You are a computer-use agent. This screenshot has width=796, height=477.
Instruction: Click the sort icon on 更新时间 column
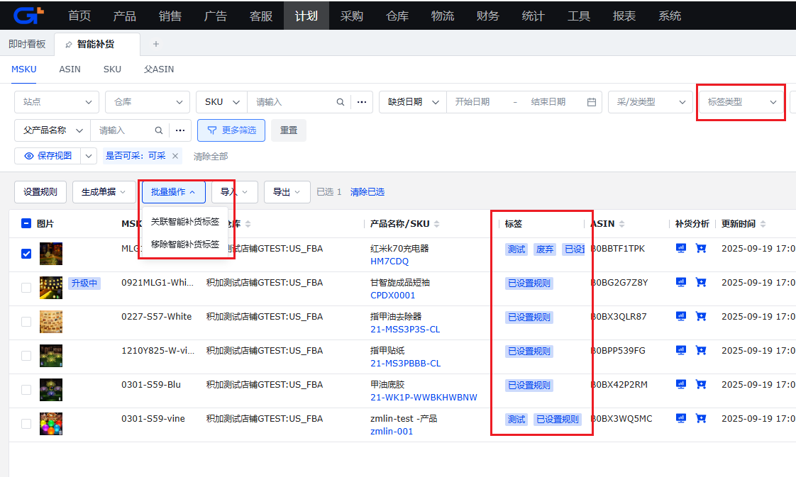pos(763,224)
